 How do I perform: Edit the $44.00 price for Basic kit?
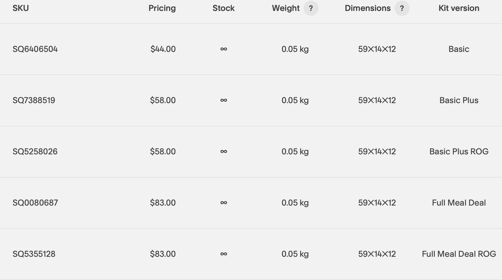[x=163, y=49]
